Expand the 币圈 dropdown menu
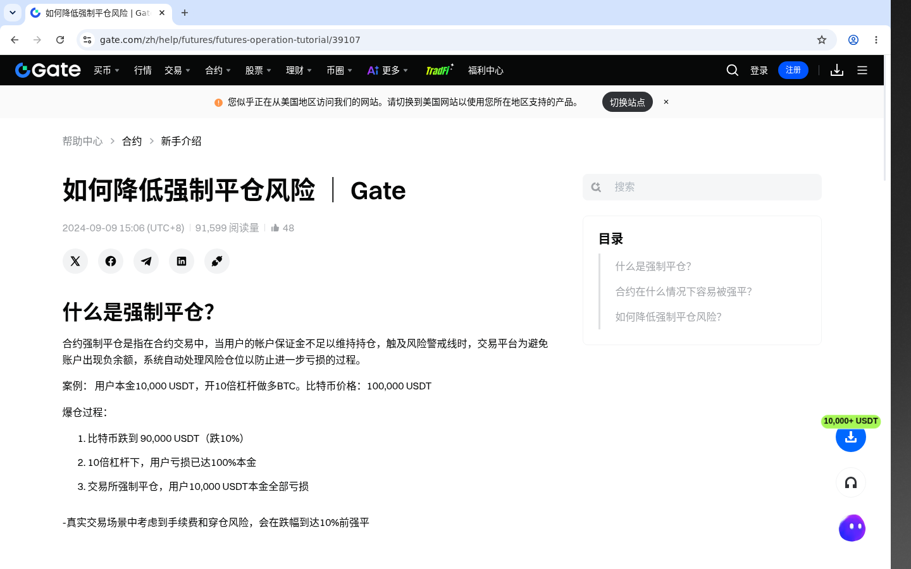Image resolution: width=911 pixels, height=569 pixels. 340,70
